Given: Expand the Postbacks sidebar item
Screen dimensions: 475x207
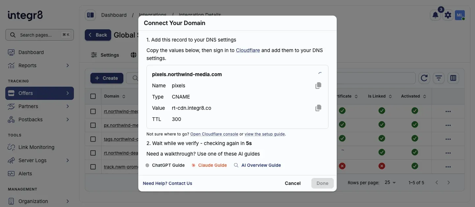Looking at the screenshot, I should coord(67,120).
